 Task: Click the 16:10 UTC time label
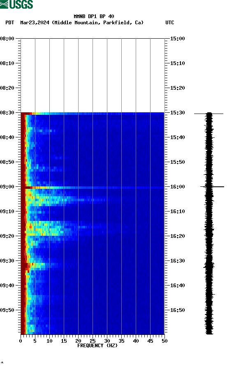177,211
